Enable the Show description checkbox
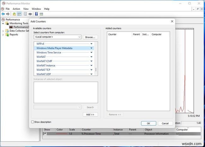Image resolution: width=205 pixels, height=147 pixels. pyautogui.click(x=32, y=122)
